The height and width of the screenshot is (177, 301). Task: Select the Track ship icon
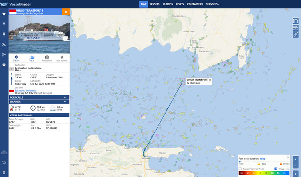pyautogui.click(x=32, y=57)
